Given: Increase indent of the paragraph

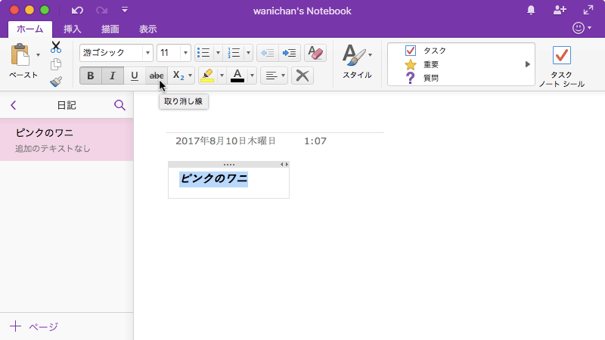Looking at the screenshot, I should tap(289, 53).
